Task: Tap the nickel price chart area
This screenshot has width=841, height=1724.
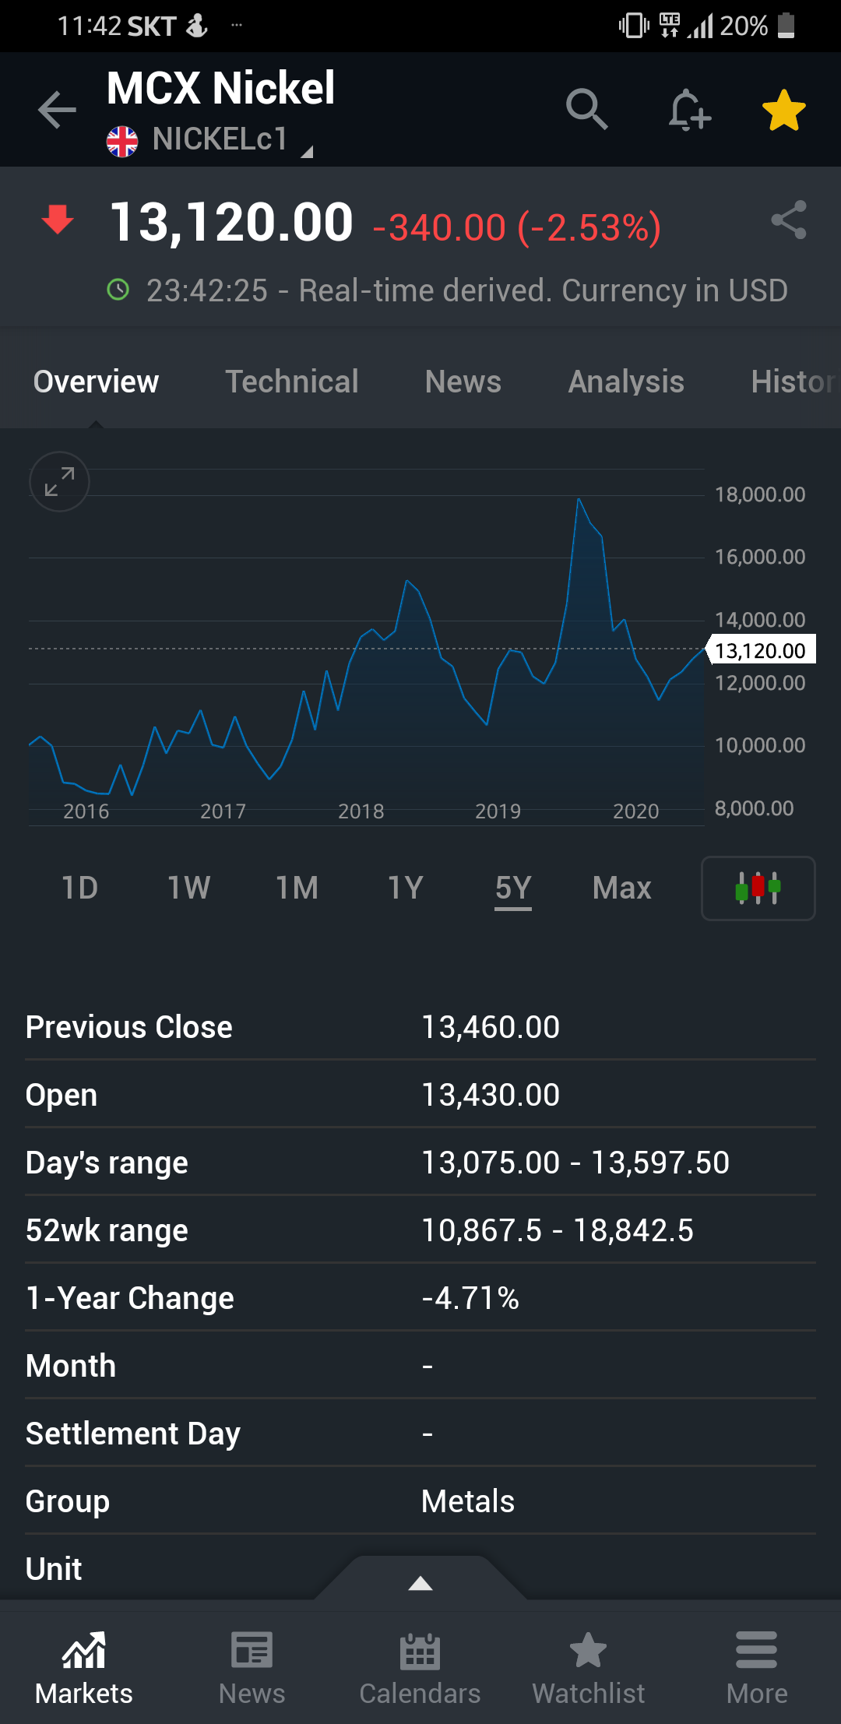Action: (366, 646)
